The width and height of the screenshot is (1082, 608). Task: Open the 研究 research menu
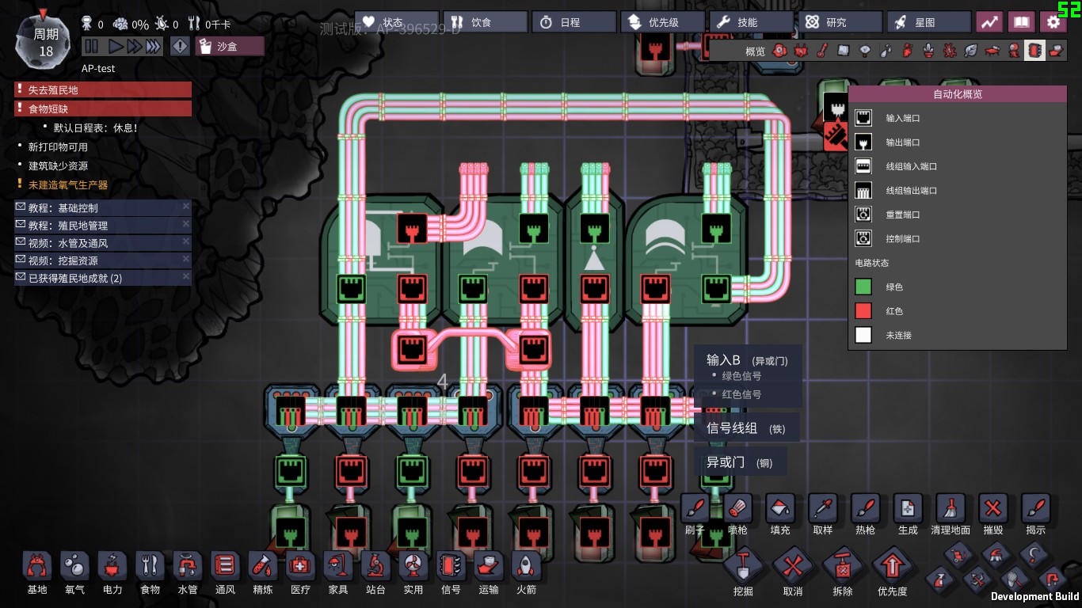[840, 22]
